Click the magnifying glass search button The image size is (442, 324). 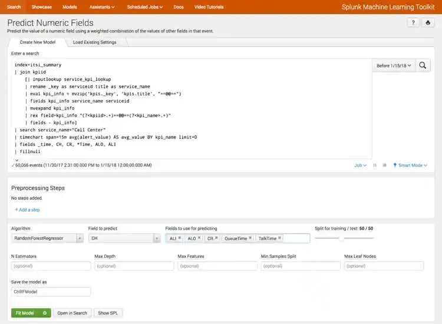point(424,66)
